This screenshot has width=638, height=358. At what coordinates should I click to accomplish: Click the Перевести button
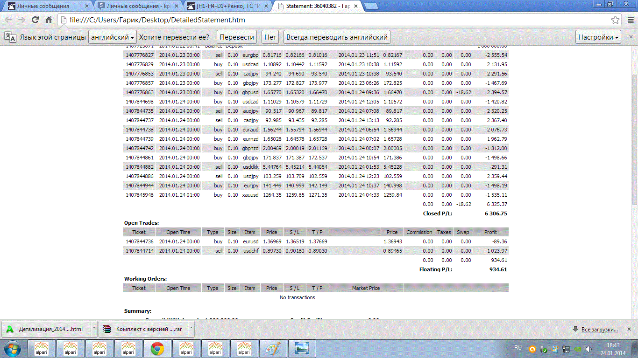pyautogui.click(x=237, y=37)
